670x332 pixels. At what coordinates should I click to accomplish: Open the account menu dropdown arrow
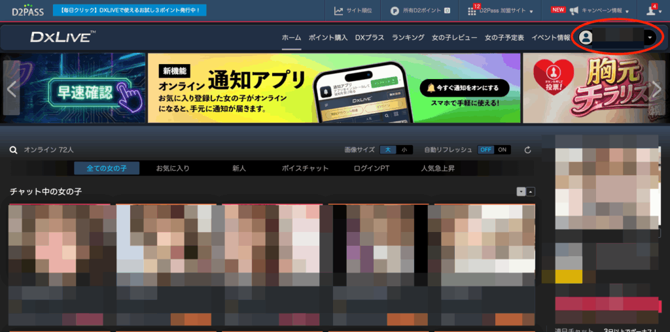coord(650,37)
